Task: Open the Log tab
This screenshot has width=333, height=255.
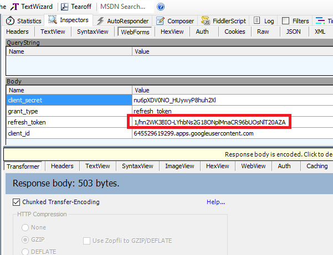Action: [x=264, y=21]
